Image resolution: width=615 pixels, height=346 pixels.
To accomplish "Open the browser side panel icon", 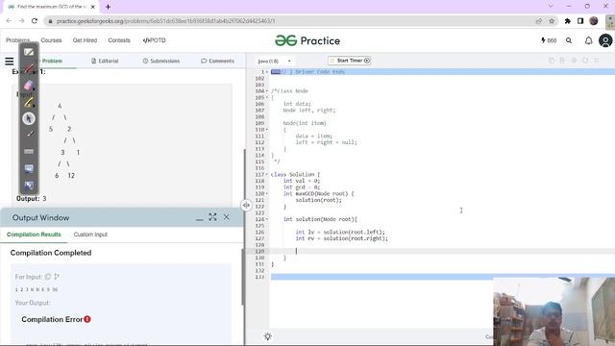I will 580,21.
